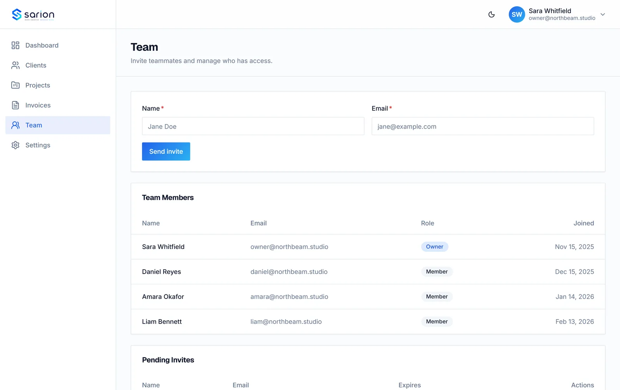Click the Team Members heading

click(168, 198)
